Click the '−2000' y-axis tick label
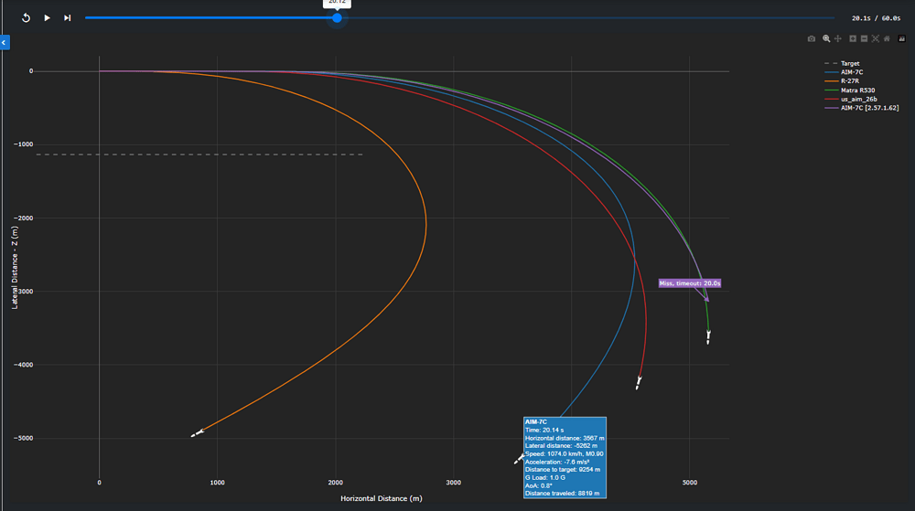Screen dimensions: 915x511 24,218
